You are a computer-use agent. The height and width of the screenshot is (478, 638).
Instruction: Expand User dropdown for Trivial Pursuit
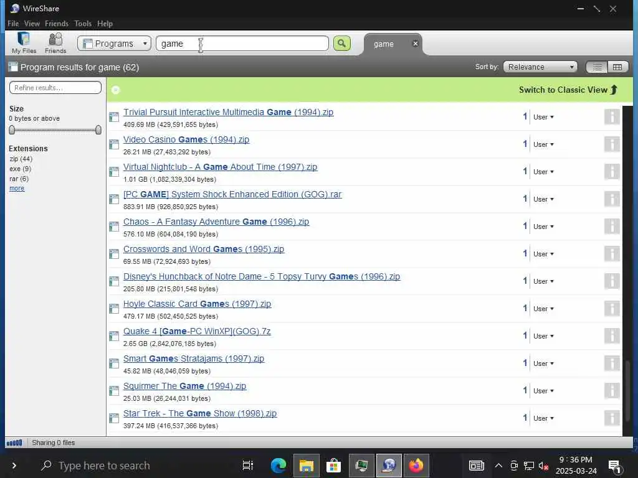(543, 117)
